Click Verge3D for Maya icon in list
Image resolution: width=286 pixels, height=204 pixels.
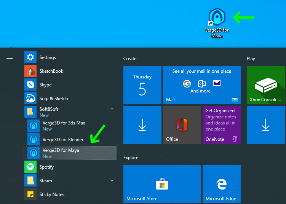click(x=34, y=153)
